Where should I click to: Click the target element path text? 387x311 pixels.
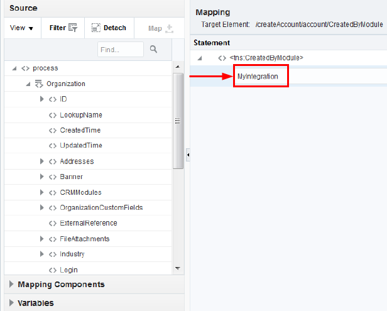point(319,25)
